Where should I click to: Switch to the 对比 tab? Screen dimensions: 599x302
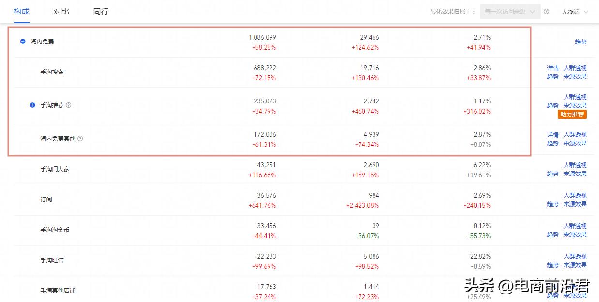click(61, 12)
